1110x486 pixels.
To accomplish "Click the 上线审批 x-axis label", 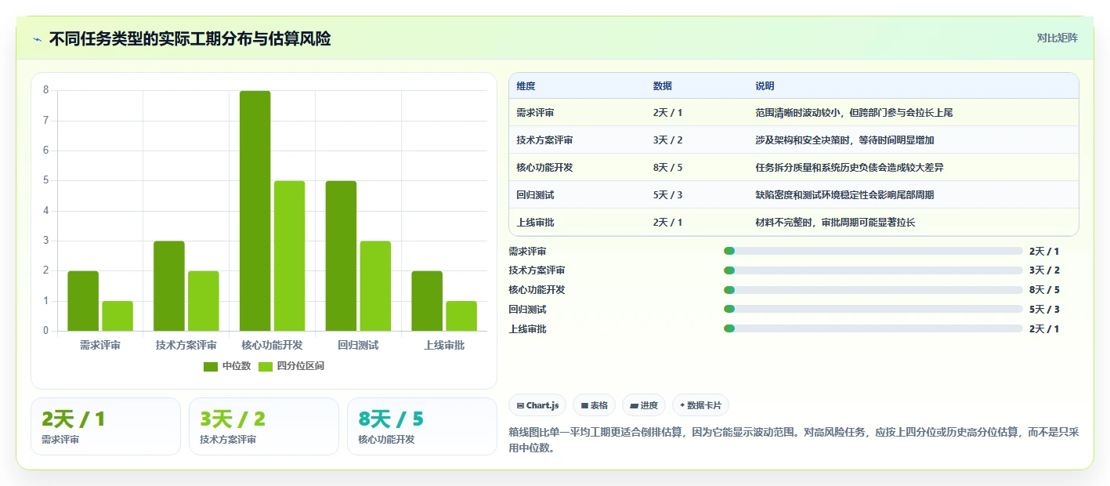I will (x=444, y=345).
